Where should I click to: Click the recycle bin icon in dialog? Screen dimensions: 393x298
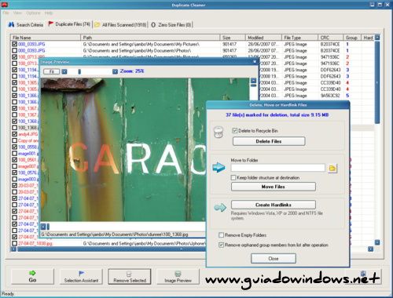pos(219,132)
